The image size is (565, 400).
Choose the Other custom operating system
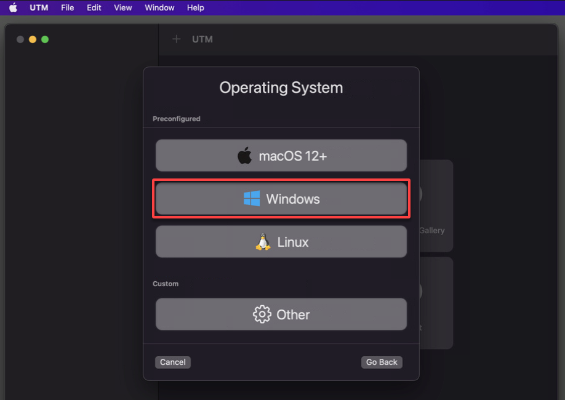point(281,314)
